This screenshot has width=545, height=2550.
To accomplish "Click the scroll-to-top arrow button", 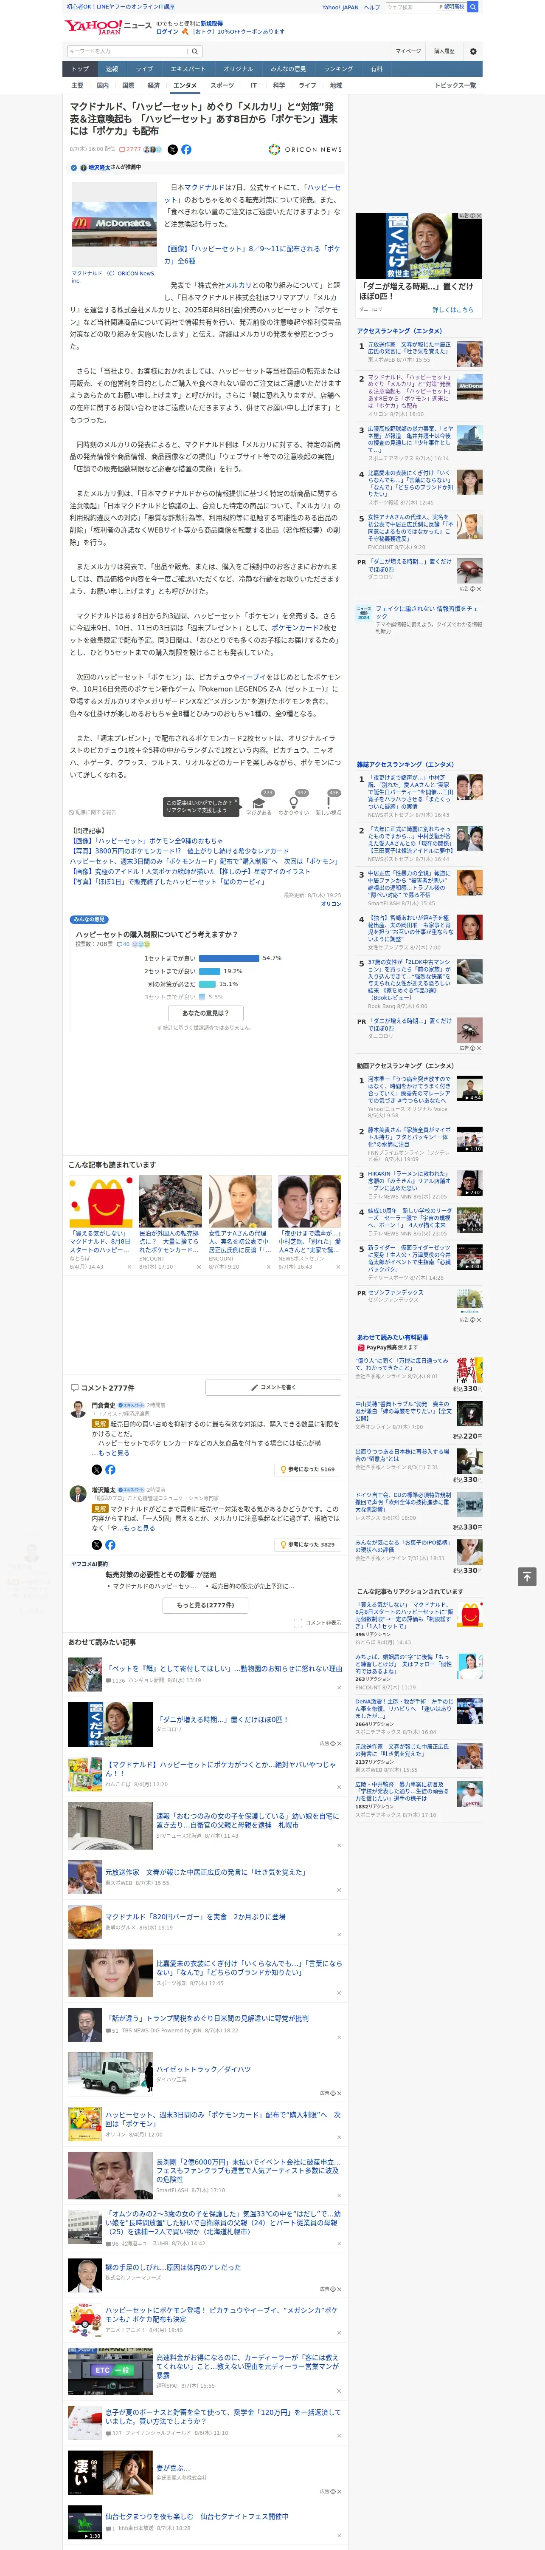I will (x=527, y=1576).
